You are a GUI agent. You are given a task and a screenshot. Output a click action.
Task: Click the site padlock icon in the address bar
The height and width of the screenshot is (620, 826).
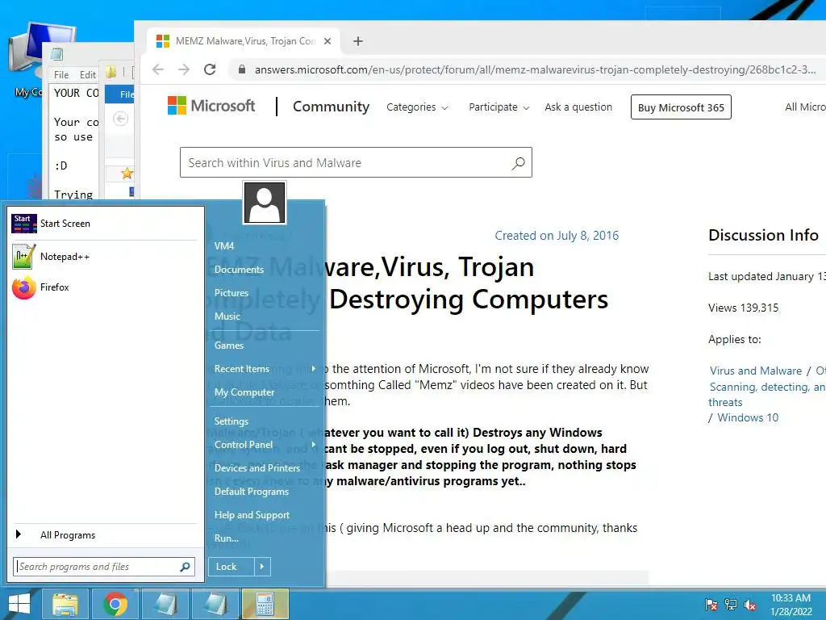pos(242,69)
